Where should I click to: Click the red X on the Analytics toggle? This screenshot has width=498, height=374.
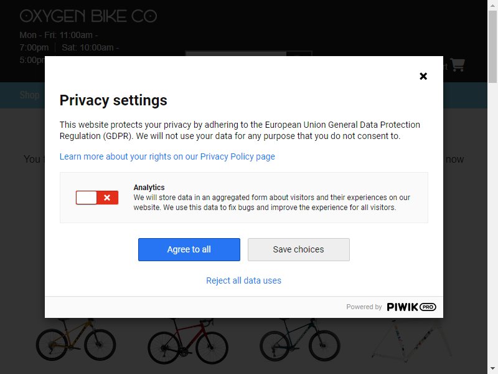[107, 198]
